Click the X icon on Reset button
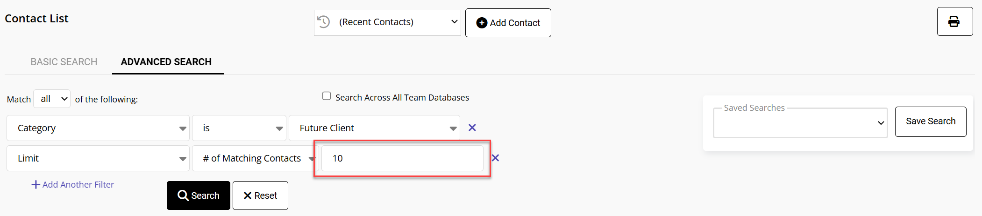The image size is (982, 216). pyautogui.click(x=248, y=196)
